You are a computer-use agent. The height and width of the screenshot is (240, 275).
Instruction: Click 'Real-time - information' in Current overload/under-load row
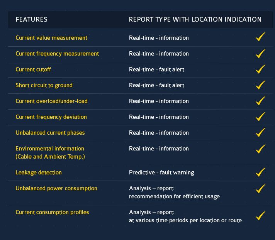tap(159, 101)
